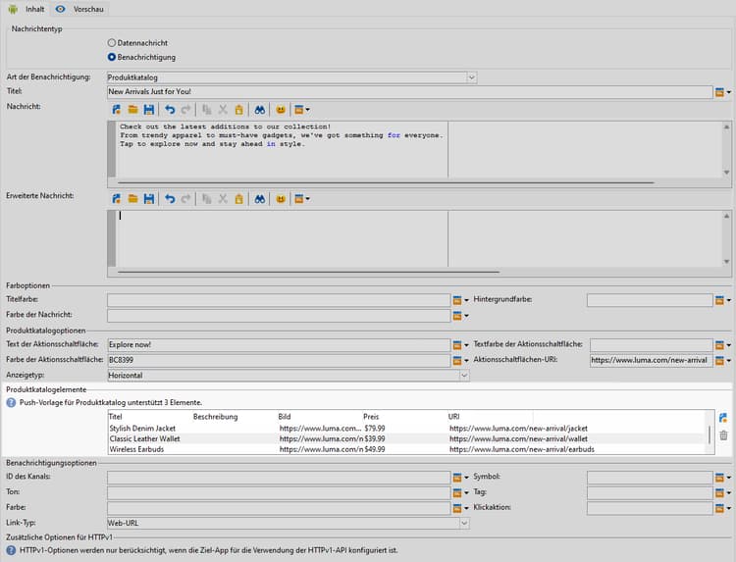Save with the disk icon in Nachricht toolbar

(149, 110)
